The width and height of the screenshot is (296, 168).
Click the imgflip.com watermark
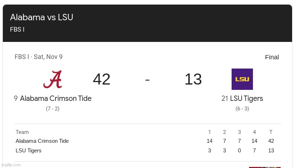tap(11, 165)
